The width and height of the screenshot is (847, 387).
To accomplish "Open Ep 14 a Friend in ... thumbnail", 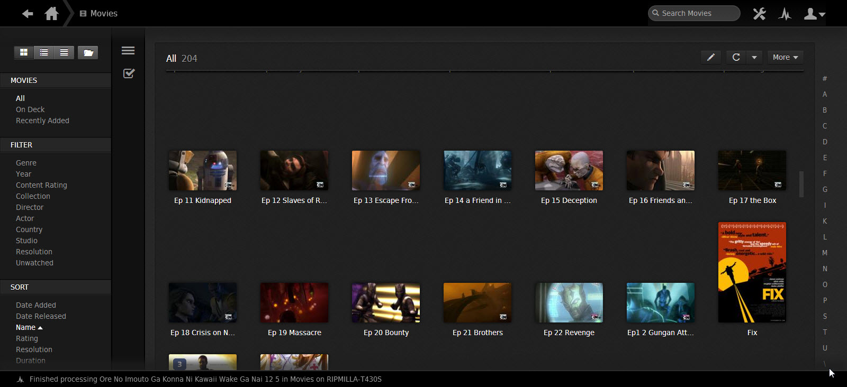I will pos(477,170).
